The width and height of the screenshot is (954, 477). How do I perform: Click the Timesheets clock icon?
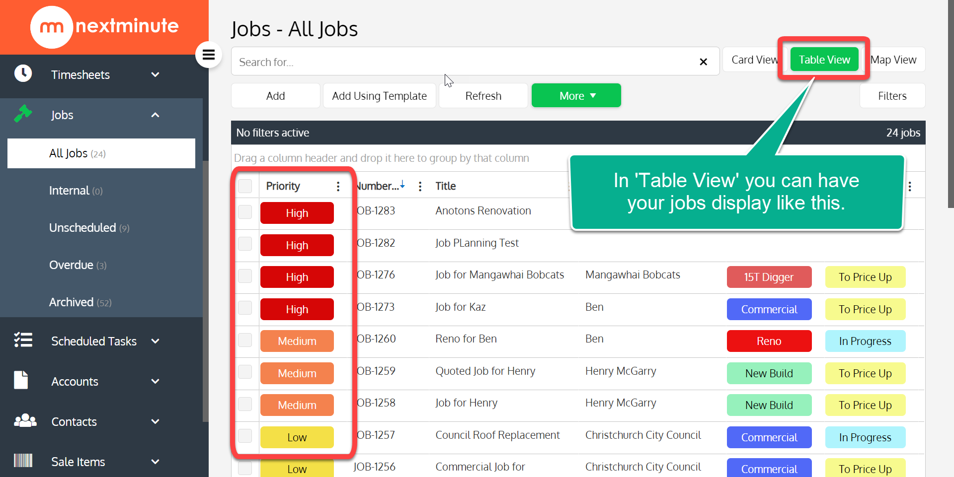[x=23, y=73]
